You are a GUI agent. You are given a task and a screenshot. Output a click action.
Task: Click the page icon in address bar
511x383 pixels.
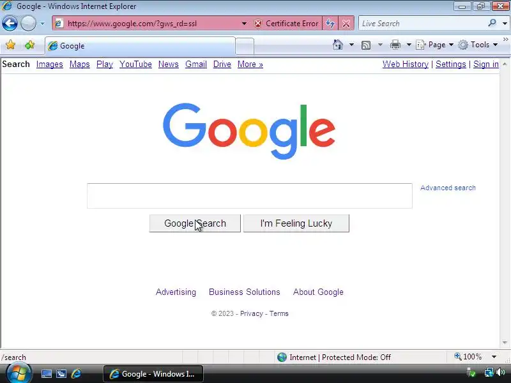tap(59, 24)
